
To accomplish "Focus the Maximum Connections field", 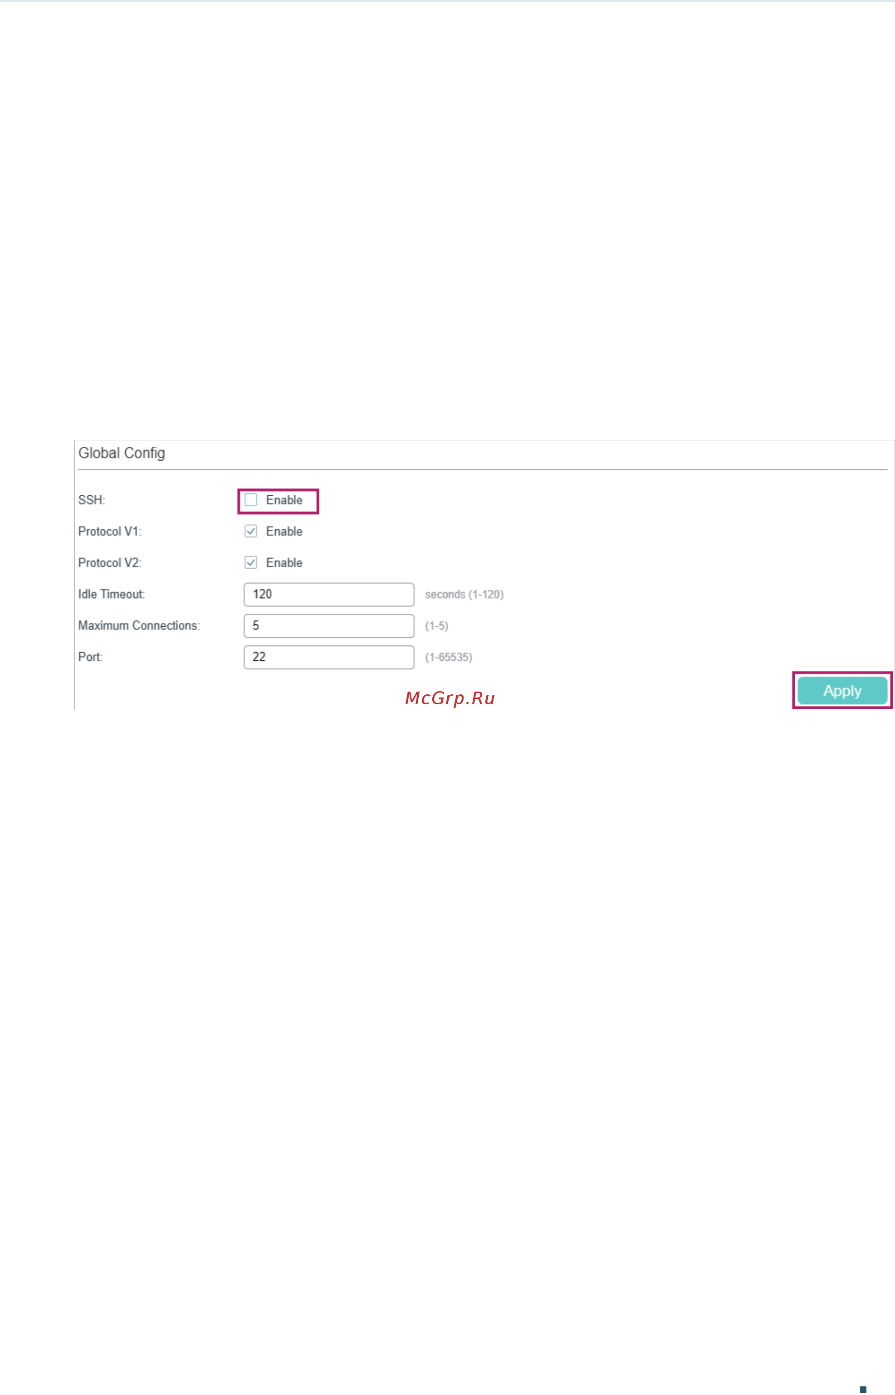I will pyautogui.click(x=329, y=626).
